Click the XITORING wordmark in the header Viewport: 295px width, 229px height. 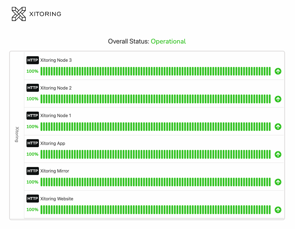pos(44,14)
